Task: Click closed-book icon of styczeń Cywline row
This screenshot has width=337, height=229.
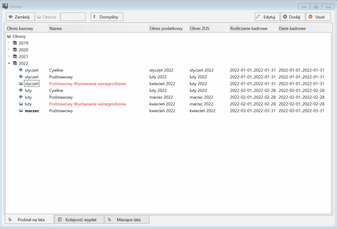Action: point(21,70)
